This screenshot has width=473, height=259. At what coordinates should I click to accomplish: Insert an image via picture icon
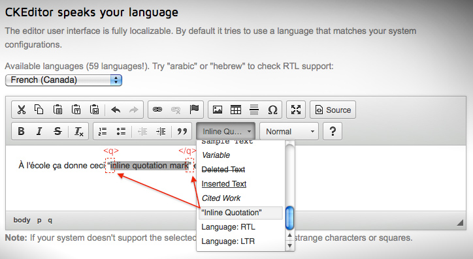[218, 110]
